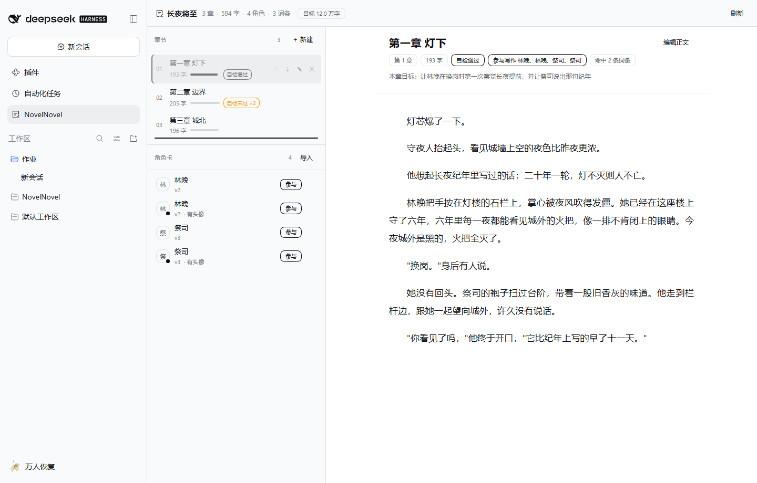The height and width of the screenshot is (483, 757).
Task: Click the line starting "本章目标"
Action: click(490, 77)
